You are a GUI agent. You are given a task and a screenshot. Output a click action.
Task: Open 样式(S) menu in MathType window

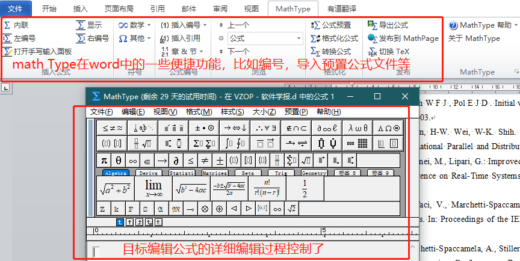click(x=232, y=112)
